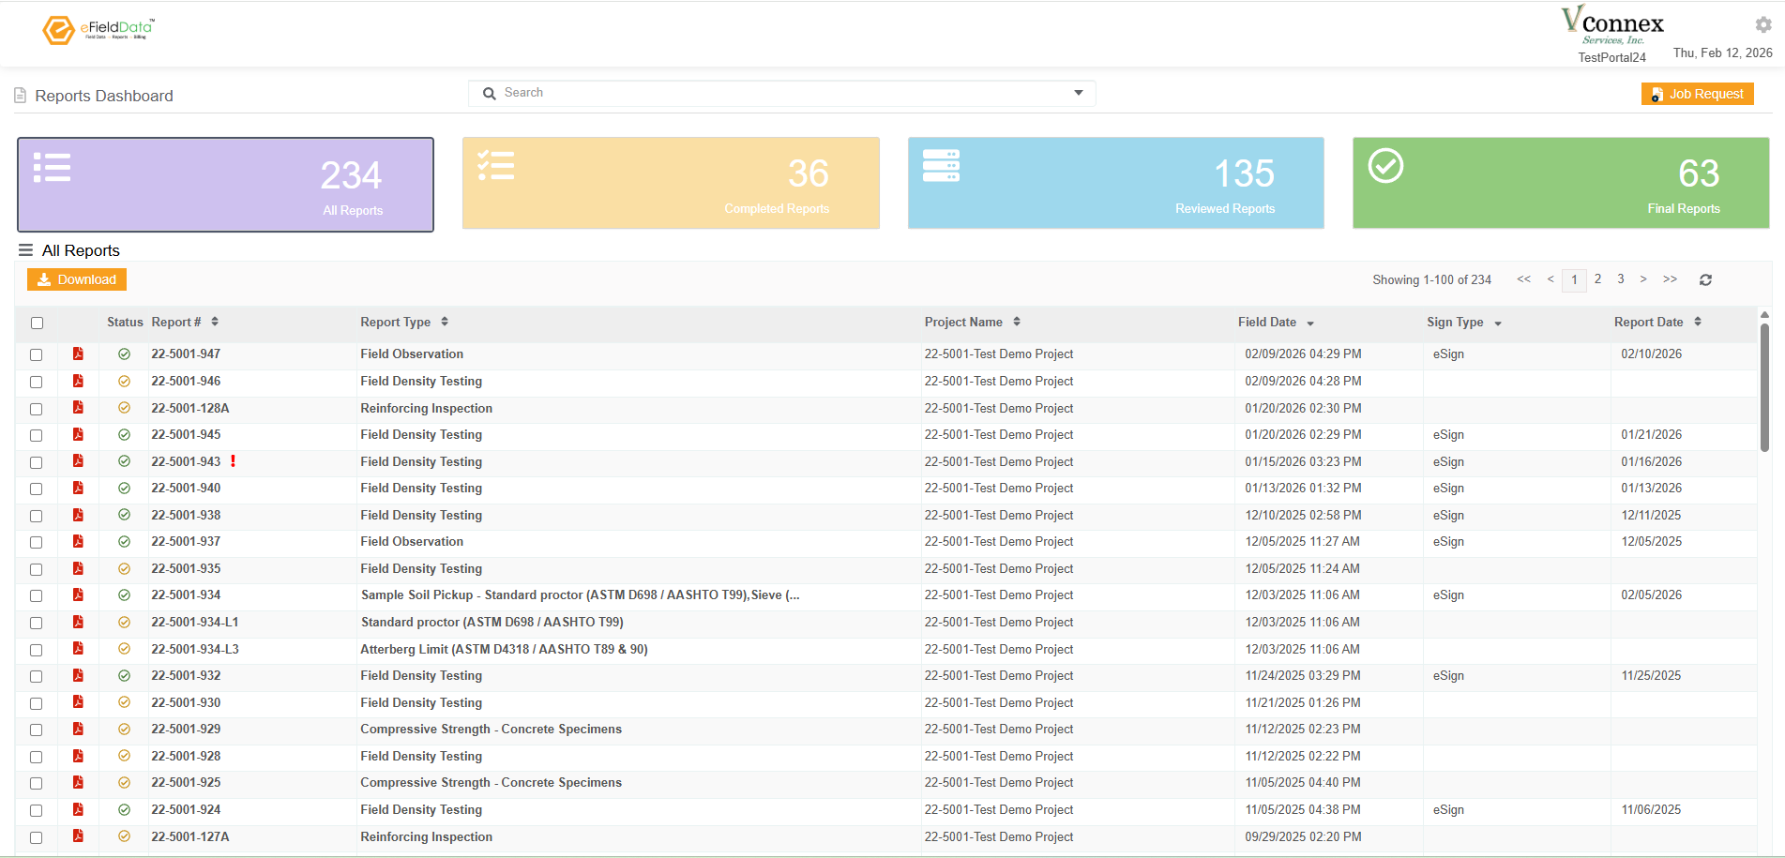1785x858 pixels.
Task: Check the row checkbox for report 22-5001-938
Action: tap(37, 515)
